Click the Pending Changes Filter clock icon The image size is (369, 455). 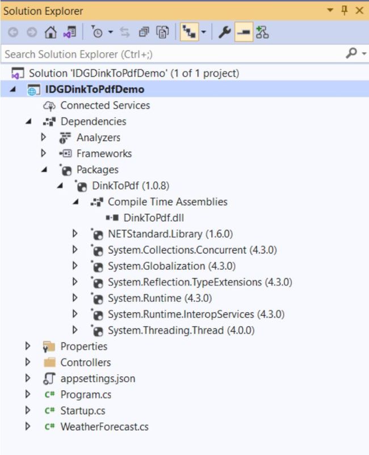[x=97, y=32]
